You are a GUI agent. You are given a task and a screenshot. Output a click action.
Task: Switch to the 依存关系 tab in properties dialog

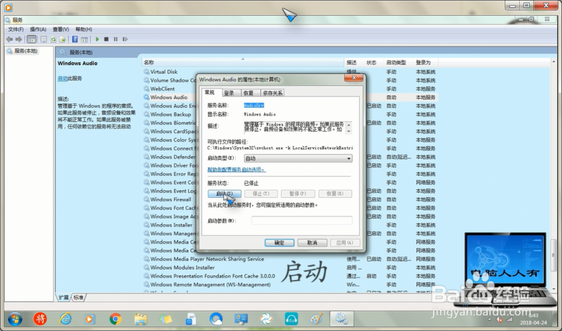[x=273, y=93]
